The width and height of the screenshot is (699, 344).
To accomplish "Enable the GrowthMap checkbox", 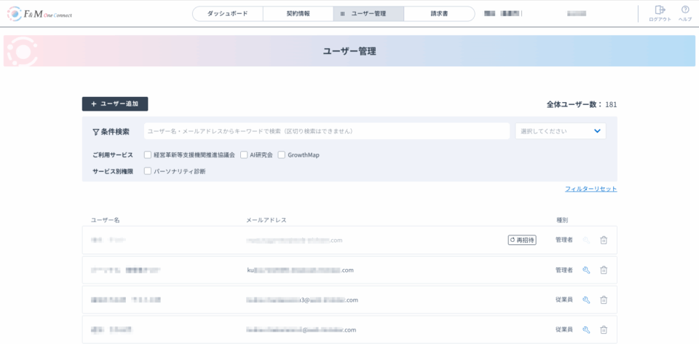I will pyautogui.click(x=282, y=155).
